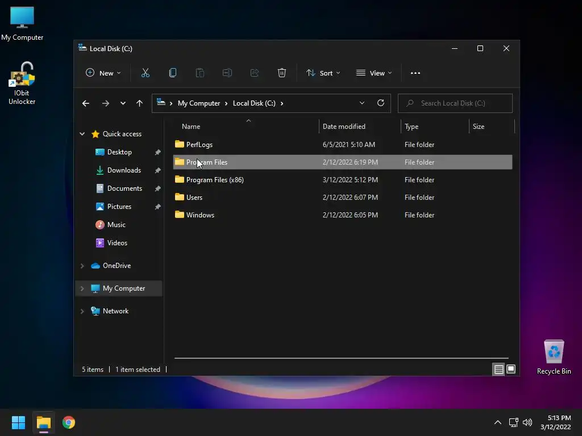Collapse the Quick access tree node
The width and height of the screenshot is (582, 436).
click(82, 134)
